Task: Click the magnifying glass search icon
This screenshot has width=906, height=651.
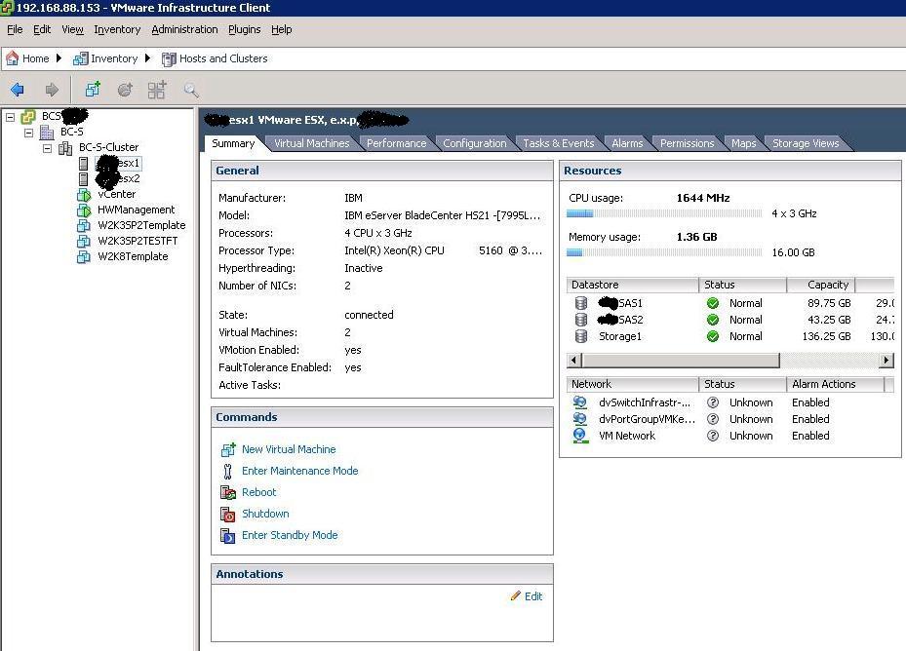Action: 191,90
